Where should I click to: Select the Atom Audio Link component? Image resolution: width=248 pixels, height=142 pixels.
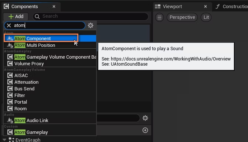click(50, 120)
